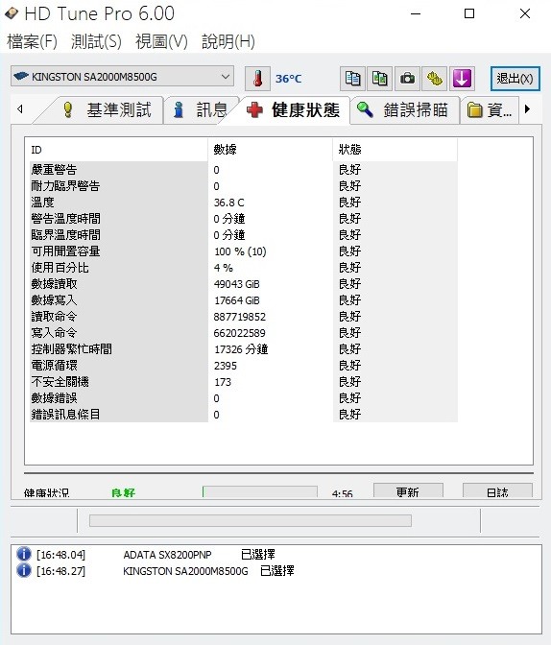This screenshot has height=645, width=551.
Task: Select the 溫度 row
Action: coord(244,203)
